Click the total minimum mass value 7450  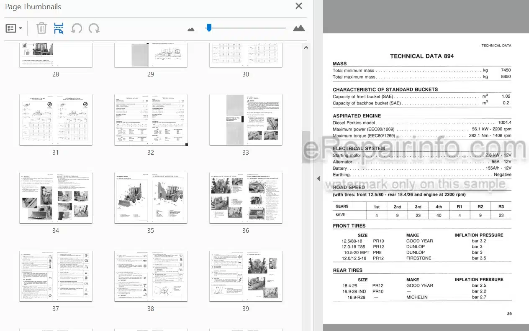[506, 71]
